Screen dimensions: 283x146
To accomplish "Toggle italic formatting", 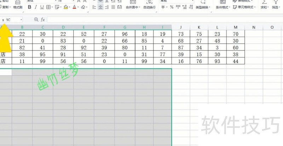I will pyautogui.click(x=36, y=7).
